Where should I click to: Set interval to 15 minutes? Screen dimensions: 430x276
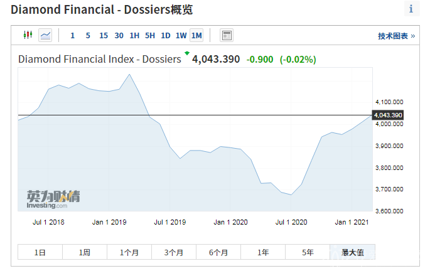(104, 35)
